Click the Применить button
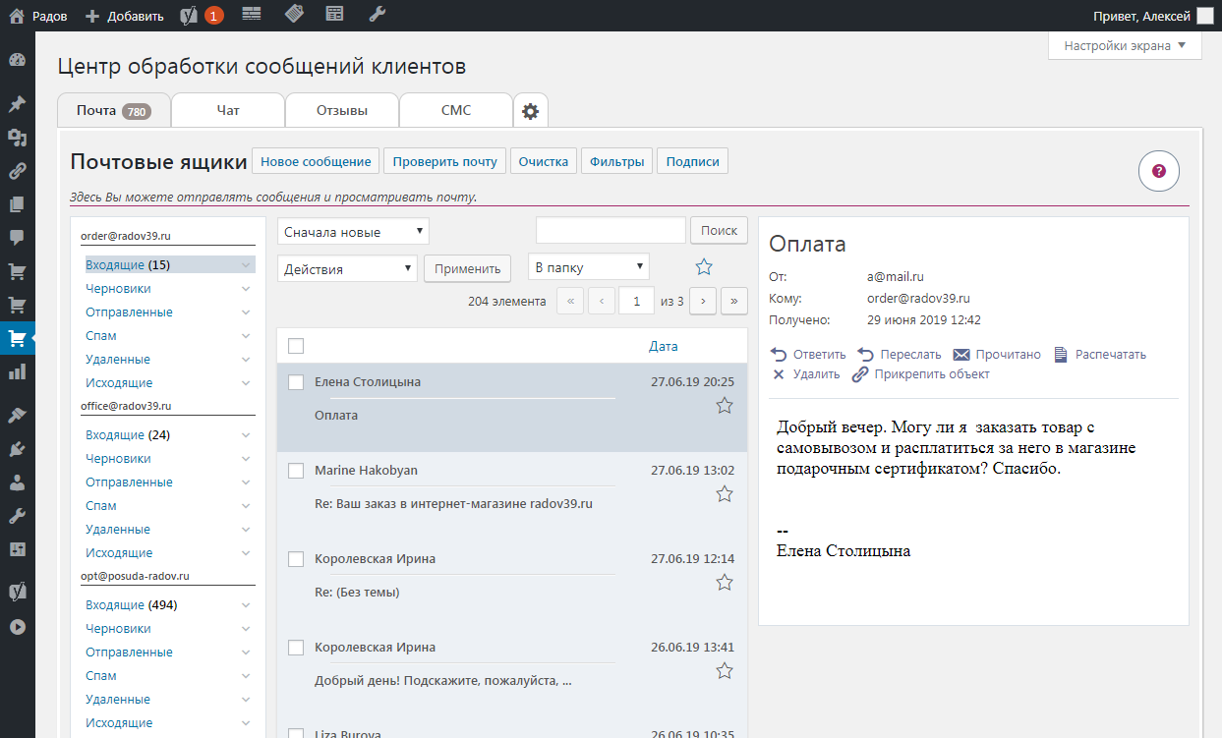Screen dimensions: 1222x738 pyautogui.click(x=468, y=268)
